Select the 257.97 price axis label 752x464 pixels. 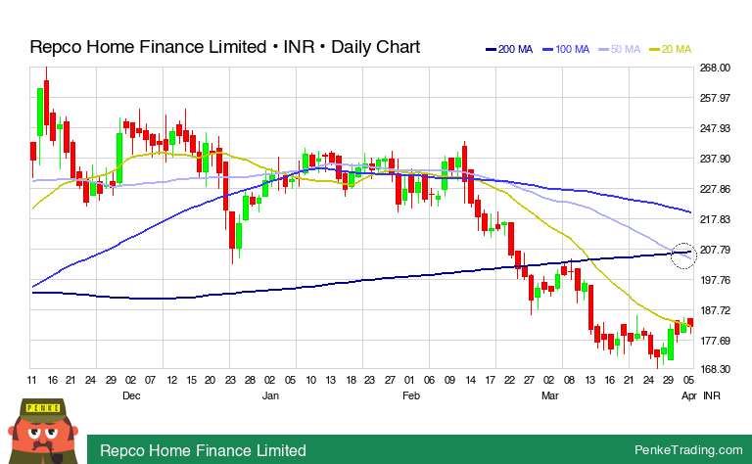[715, 98]
